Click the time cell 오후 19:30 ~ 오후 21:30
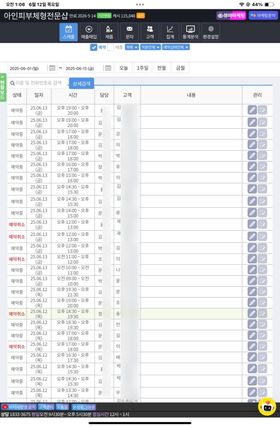Screen dimensions: 280x427 click(x=73, y=292)
